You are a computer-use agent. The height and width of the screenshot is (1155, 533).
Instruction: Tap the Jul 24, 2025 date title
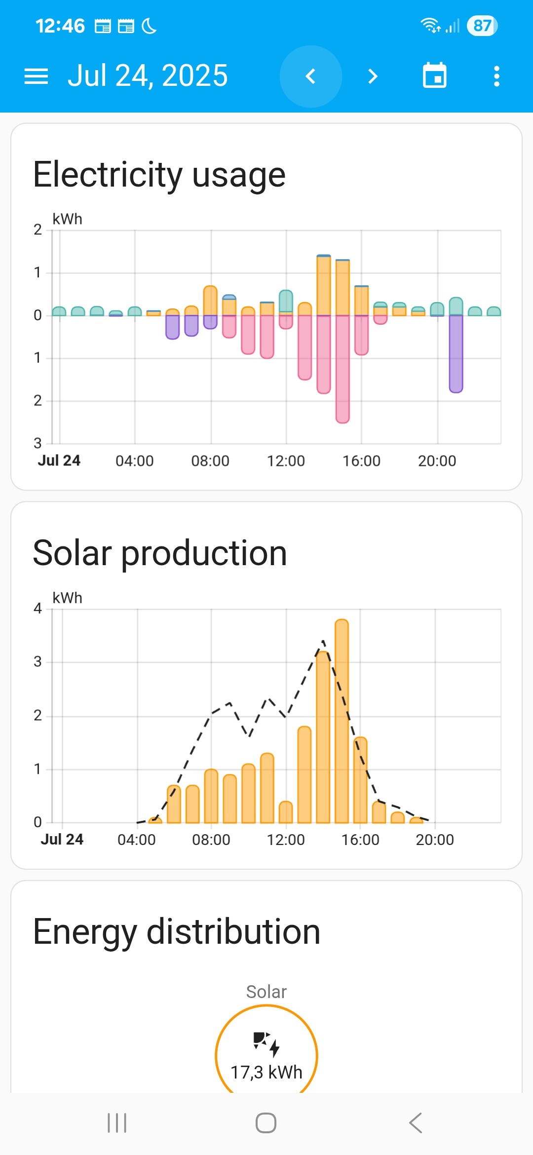click(148, 76)
